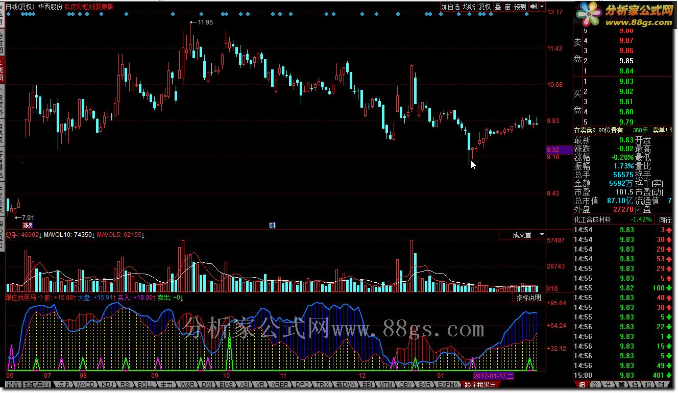Select the DPO indicator tab
Viewport: 678px width, 393px height.
coord(302,384)
